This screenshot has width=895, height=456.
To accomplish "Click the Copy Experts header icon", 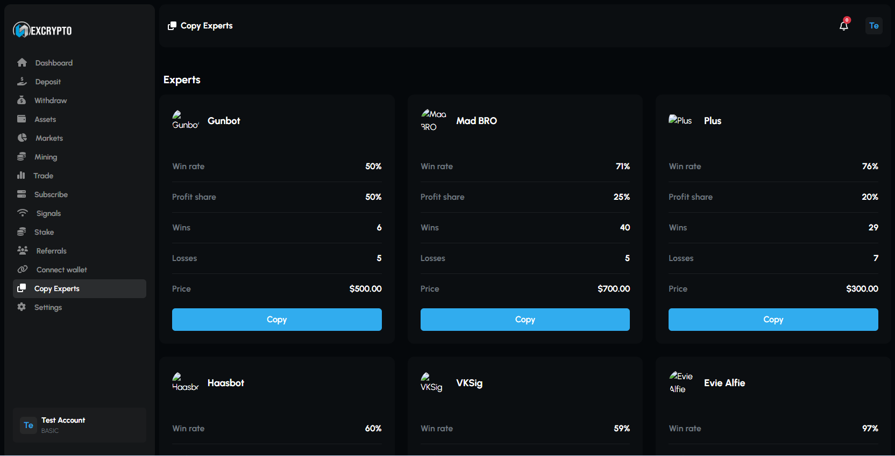I will [172, 26].
